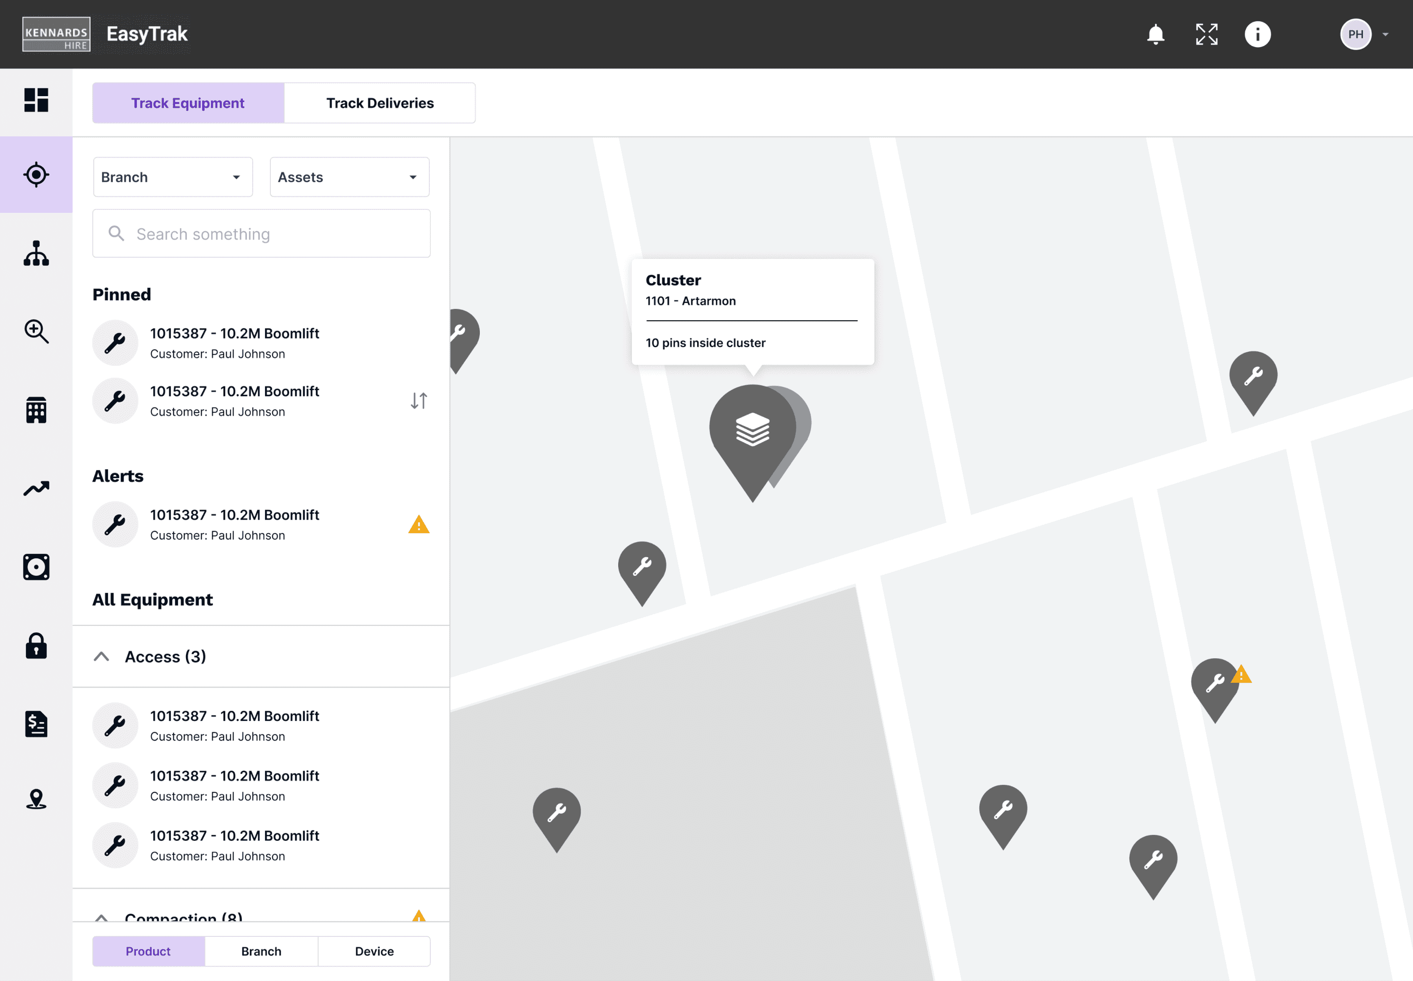Open the trending analytics icon in sidebar
This screenshot has width=1413, height=981.
[36, 489]
